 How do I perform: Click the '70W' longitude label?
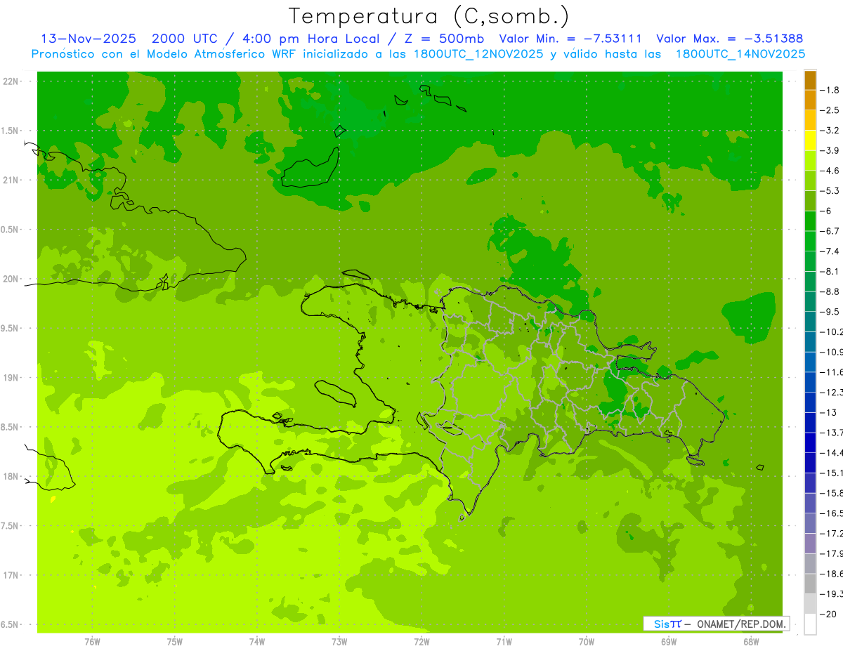[587, 642]
